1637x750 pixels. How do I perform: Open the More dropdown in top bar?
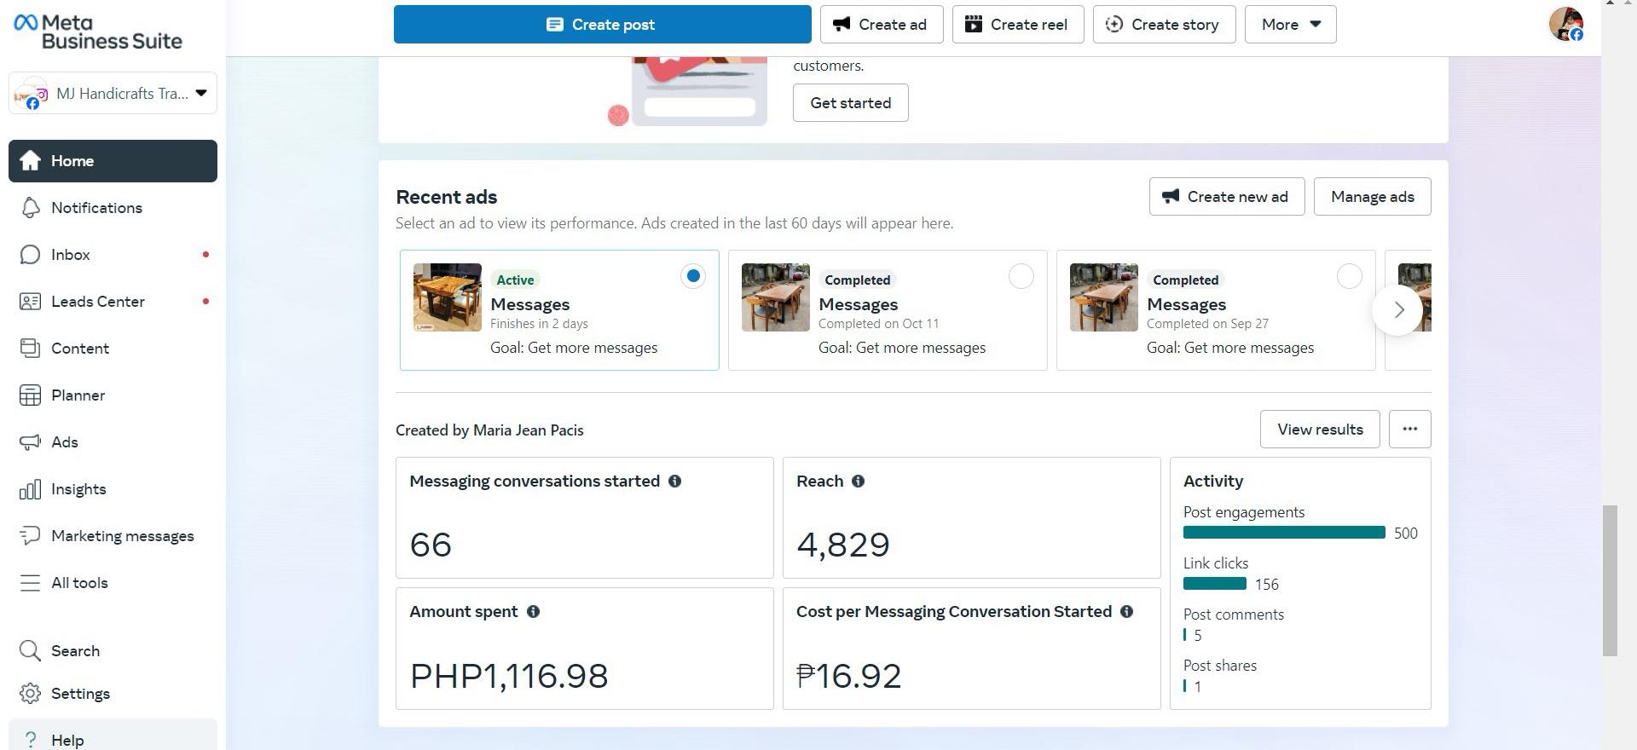1290,25
